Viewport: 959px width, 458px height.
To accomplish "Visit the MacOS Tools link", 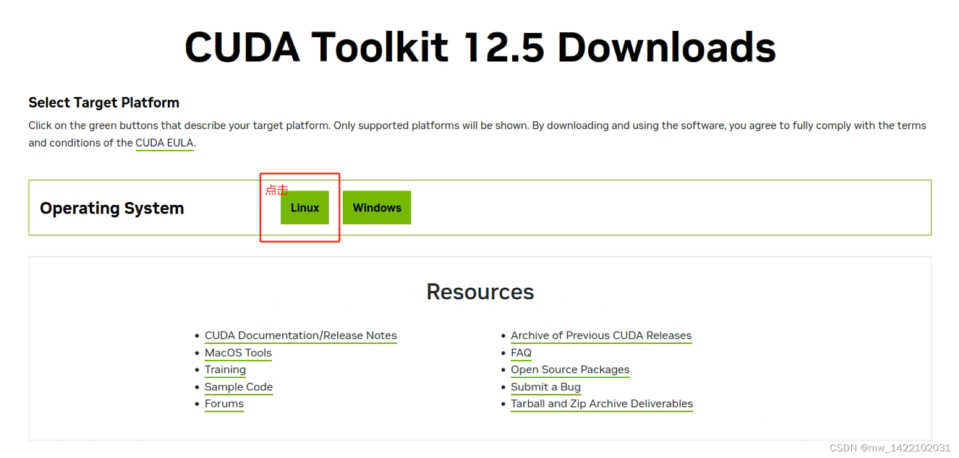I will point(238,353).
